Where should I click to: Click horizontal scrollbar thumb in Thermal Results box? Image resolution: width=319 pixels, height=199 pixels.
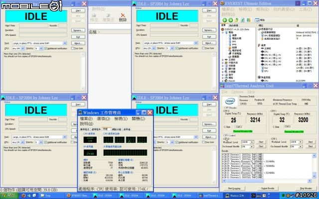pyautogui.click(x=245, y=181)
